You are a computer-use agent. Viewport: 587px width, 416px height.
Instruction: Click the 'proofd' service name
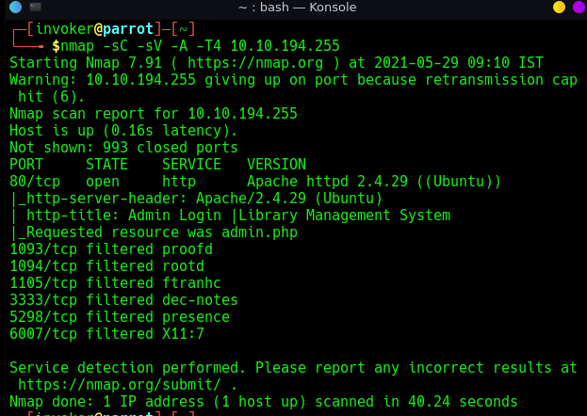pyautogui.click(x=188, y=248)
